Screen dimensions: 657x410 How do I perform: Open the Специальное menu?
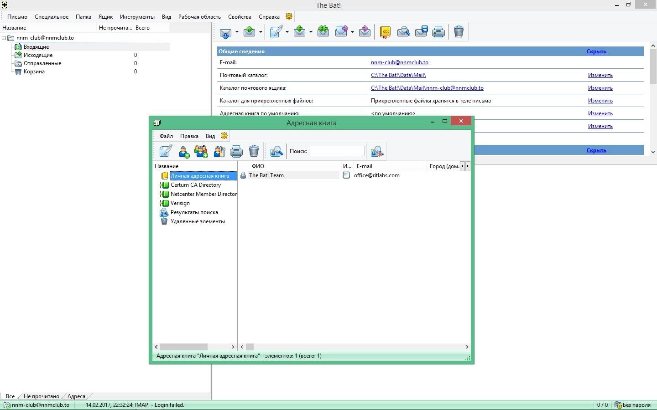[x=52, y=17]
